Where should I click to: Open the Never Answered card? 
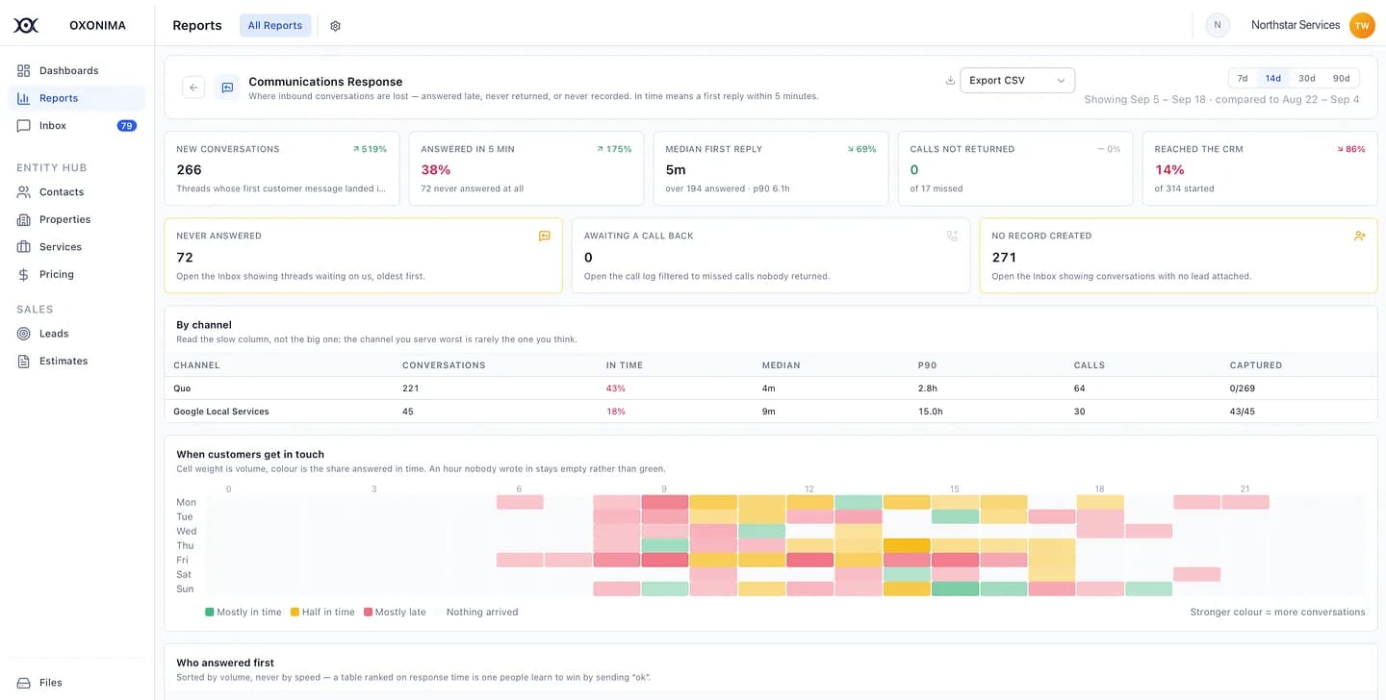363,256
